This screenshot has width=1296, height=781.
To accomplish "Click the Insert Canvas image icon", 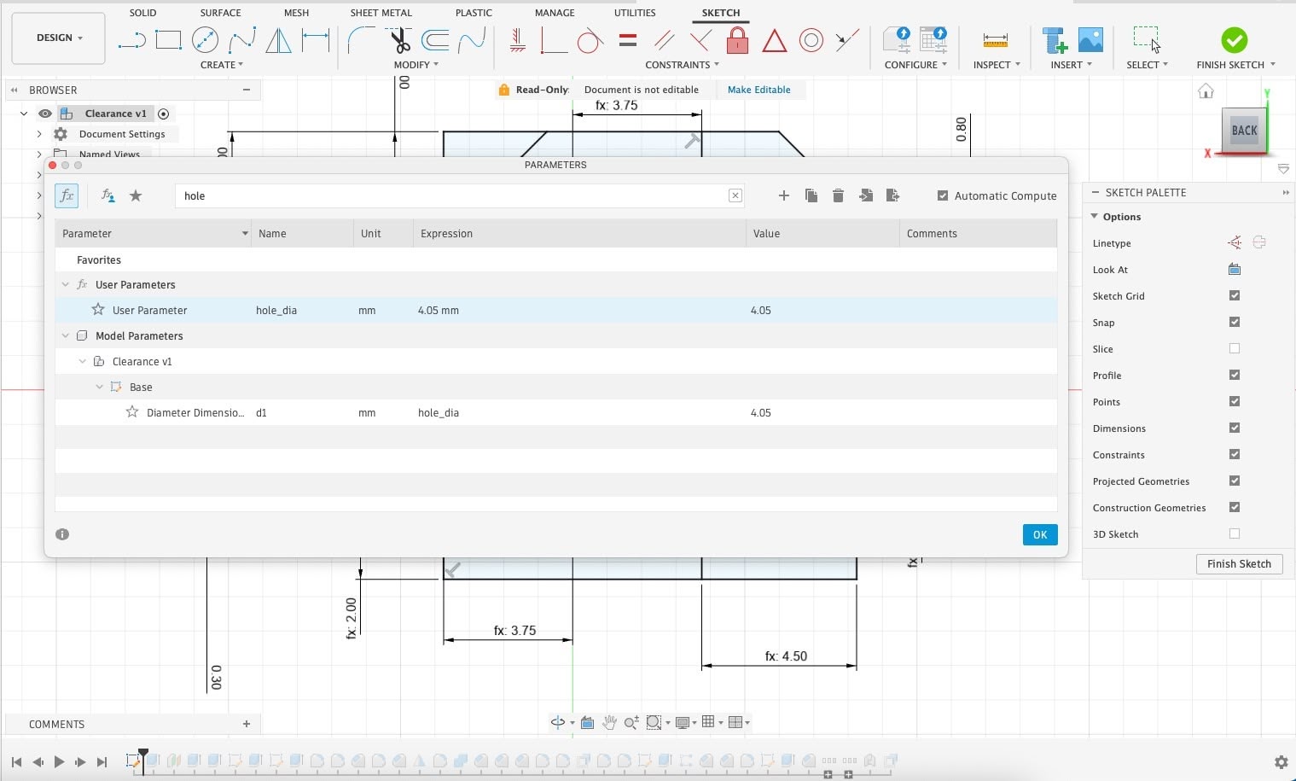I will [1090, 40].
